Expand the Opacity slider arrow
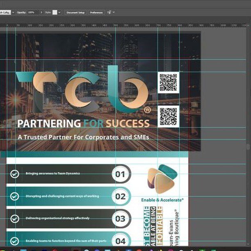The image size is (251, 251). (x=41, y=12)
